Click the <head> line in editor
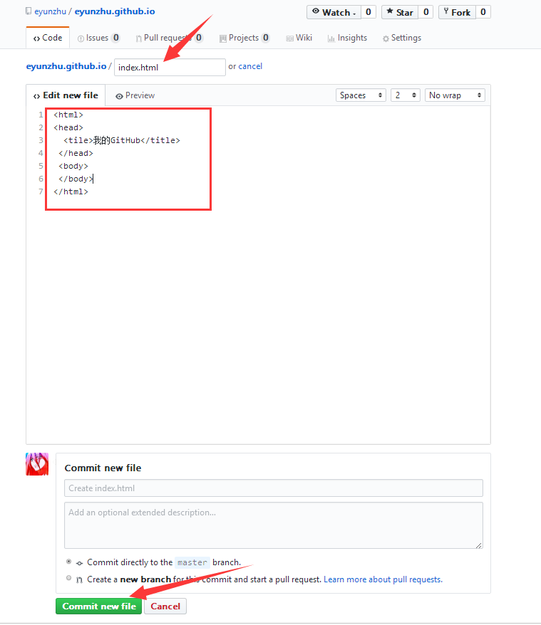The height and width of the screenshot is (625, 541). click(68, 127)
